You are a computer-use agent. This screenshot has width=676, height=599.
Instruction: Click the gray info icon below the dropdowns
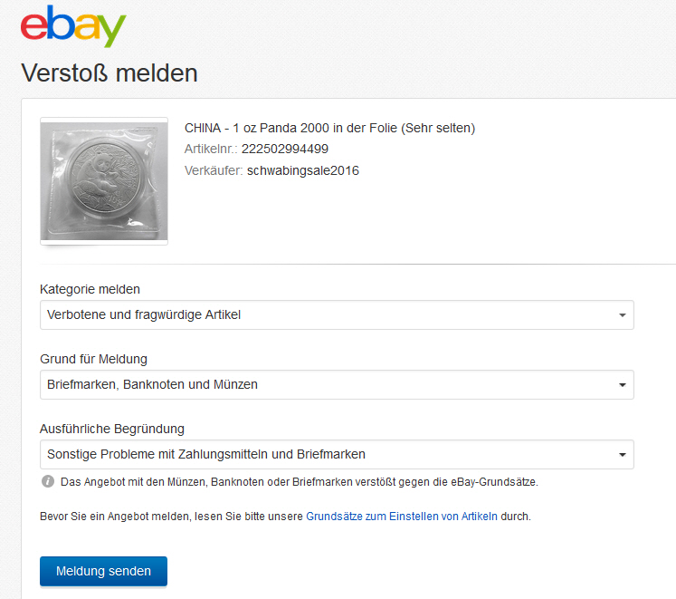(48, 481)
